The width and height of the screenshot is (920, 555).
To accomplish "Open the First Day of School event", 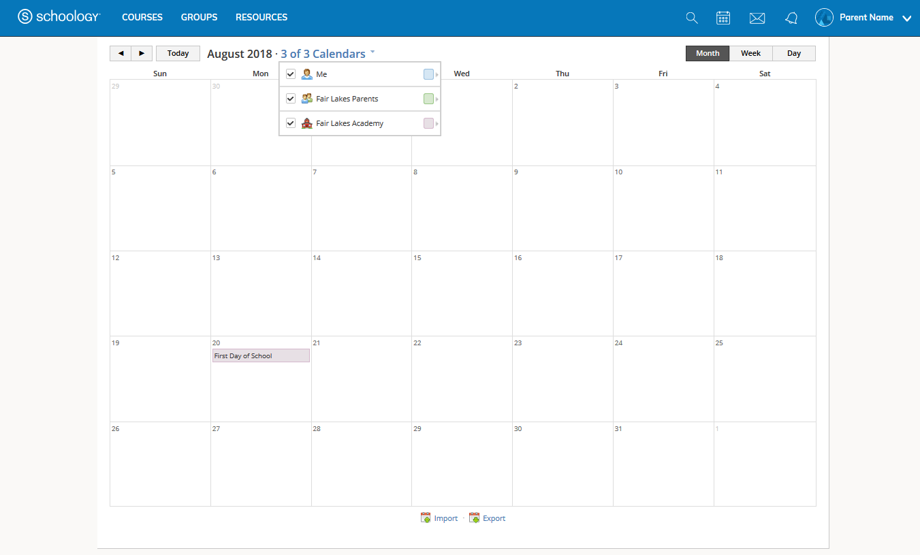I will pyautogui.click(x=261, y=355).
